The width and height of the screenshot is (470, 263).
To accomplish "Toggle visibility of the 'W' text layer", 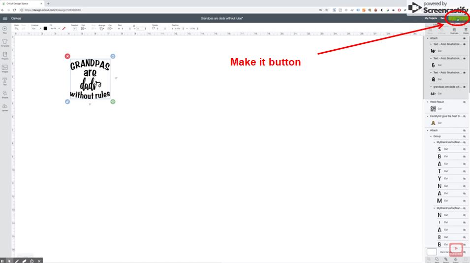I will (464, 44).
